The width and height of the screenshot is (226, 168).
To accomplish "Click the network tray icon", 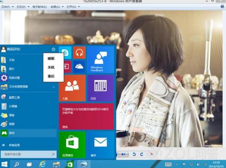I will pos(192,164).
